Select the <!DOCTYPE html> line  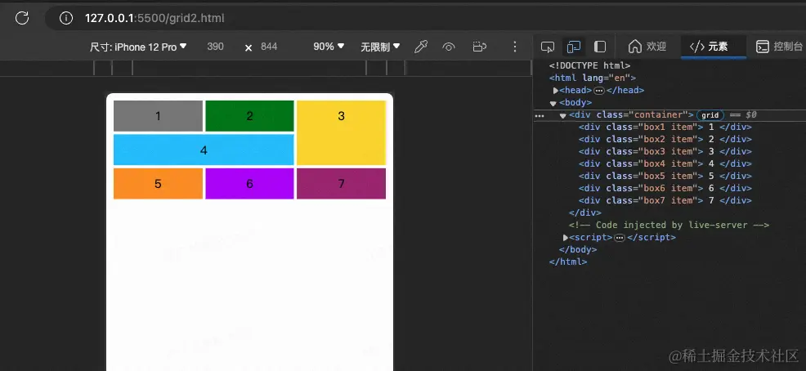(589, 65)
